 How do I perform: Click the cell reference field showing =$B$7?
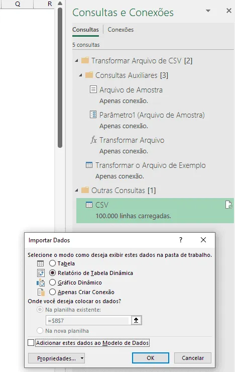click(88, 321)
